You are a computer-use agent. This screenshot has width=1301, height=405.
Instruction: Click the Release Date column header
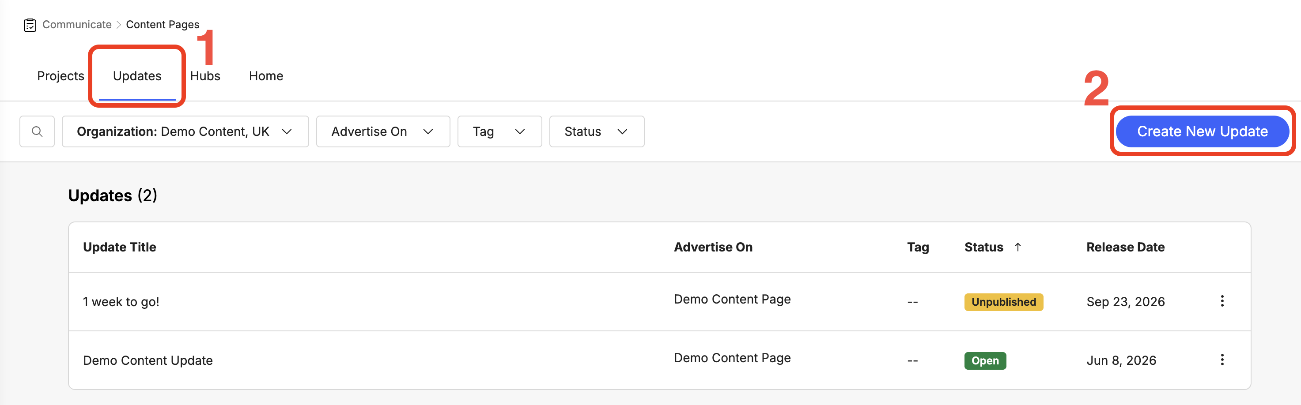1125,247
